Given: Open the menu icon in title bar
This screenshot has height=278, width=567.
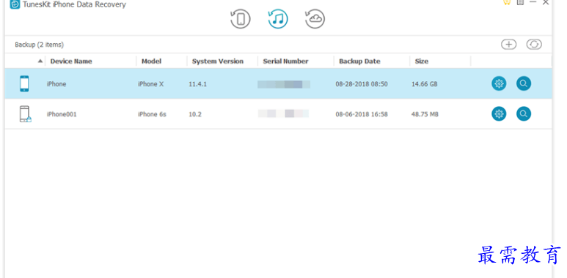Looking at the screenshot, I should pos(520,2).
